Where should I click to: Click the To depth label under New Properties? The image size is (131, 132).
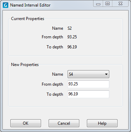tap(55, 94)
